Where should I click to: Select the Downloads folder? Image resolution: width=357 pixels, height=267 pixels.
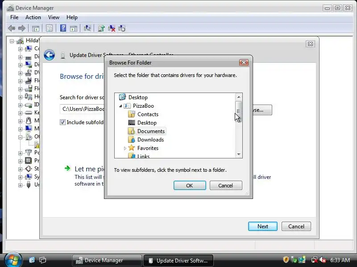pyautogui.click(x=150, y=140)
